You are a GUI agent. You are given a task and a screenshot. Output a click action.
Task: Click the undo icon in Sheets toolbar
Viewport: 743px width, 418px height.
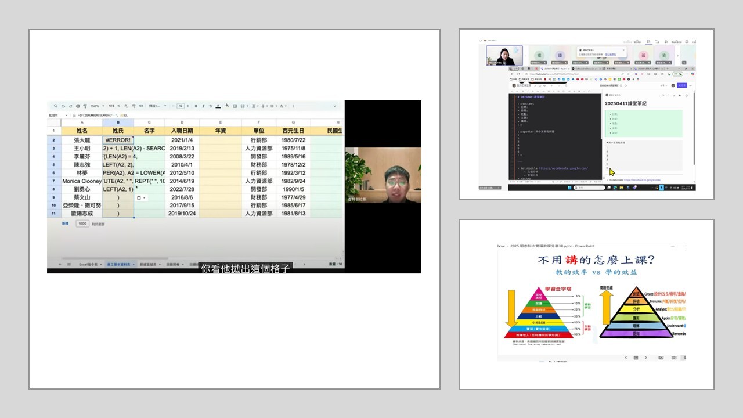click(63, 106)
